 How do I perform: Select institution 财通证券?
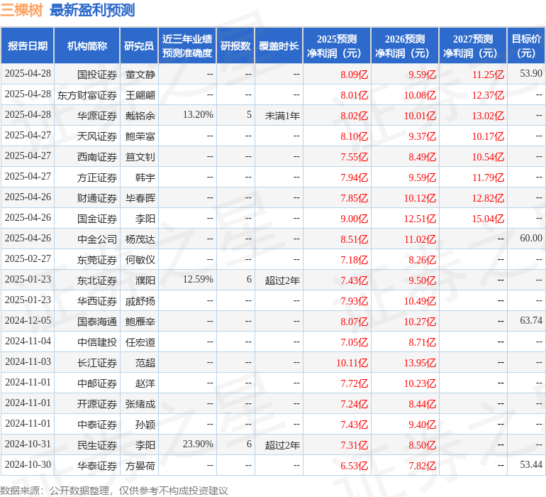pyautogui.click(x=97, y=198)
